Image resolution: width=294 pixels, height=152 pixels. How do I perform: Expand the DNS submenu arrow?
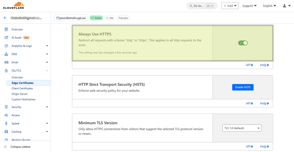pyautogui.click(x=47, y=54)
